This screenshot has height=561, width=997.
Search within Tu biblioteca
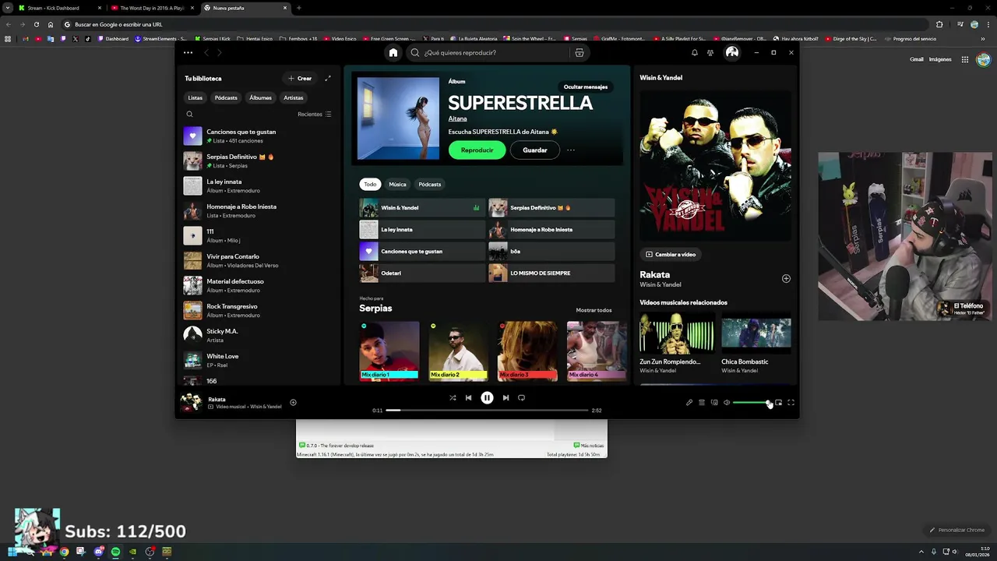tap(189, 114)
